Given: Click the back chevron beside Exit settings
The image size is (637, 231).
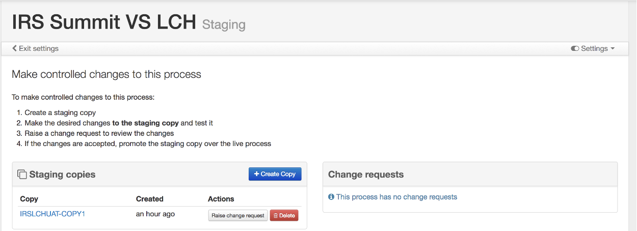Looking at the screenshot, I should (14, 49).
